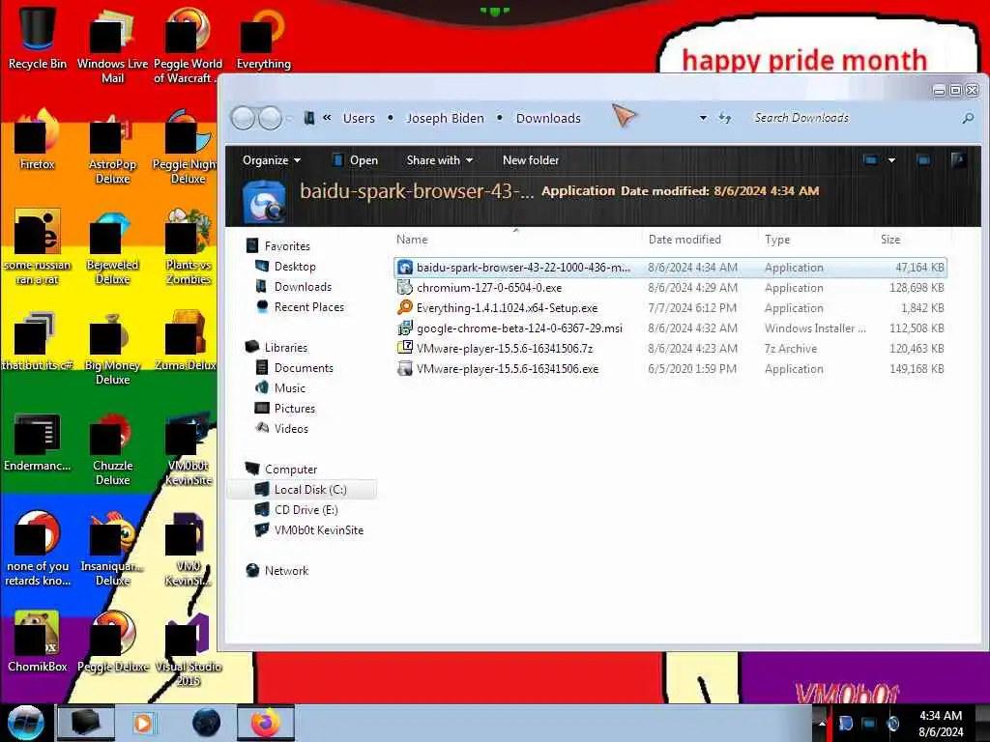Expand the Share with dropdown
Viewport: 990px width, 742px height.
click(440, 160)
